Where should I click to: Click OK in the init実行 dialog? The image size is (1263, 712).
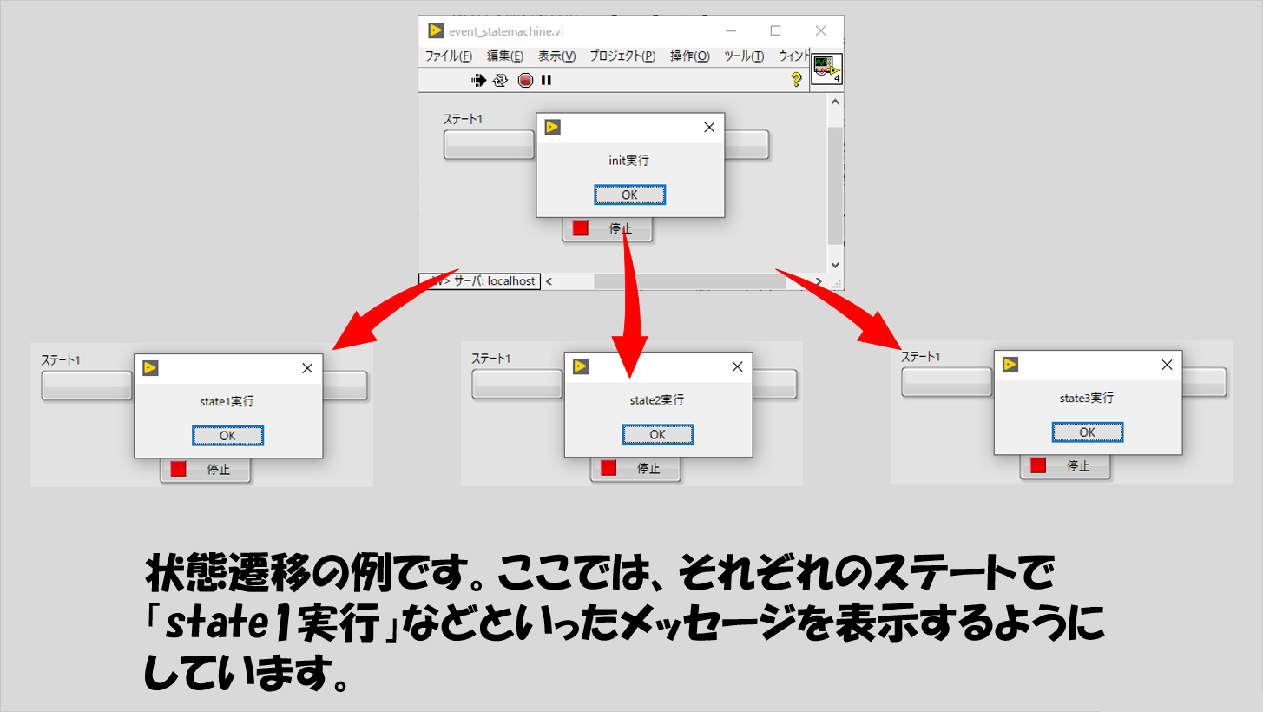click(629, 194)
